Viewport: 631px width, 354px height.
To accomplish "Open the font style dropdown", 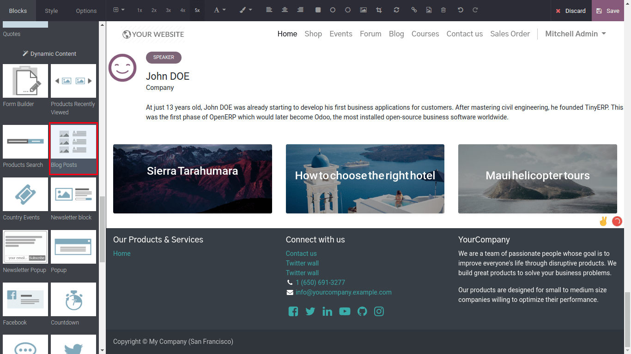I will [x=220, y=10].
